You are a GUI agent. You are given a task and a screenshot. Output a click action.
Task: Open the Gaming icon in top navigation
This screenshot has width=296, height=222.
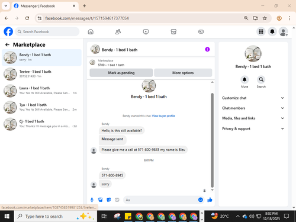(201, 31)
